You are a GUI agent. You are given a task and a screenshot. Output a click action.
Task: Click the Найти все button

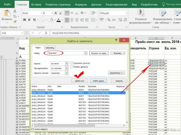coord(79,81)
